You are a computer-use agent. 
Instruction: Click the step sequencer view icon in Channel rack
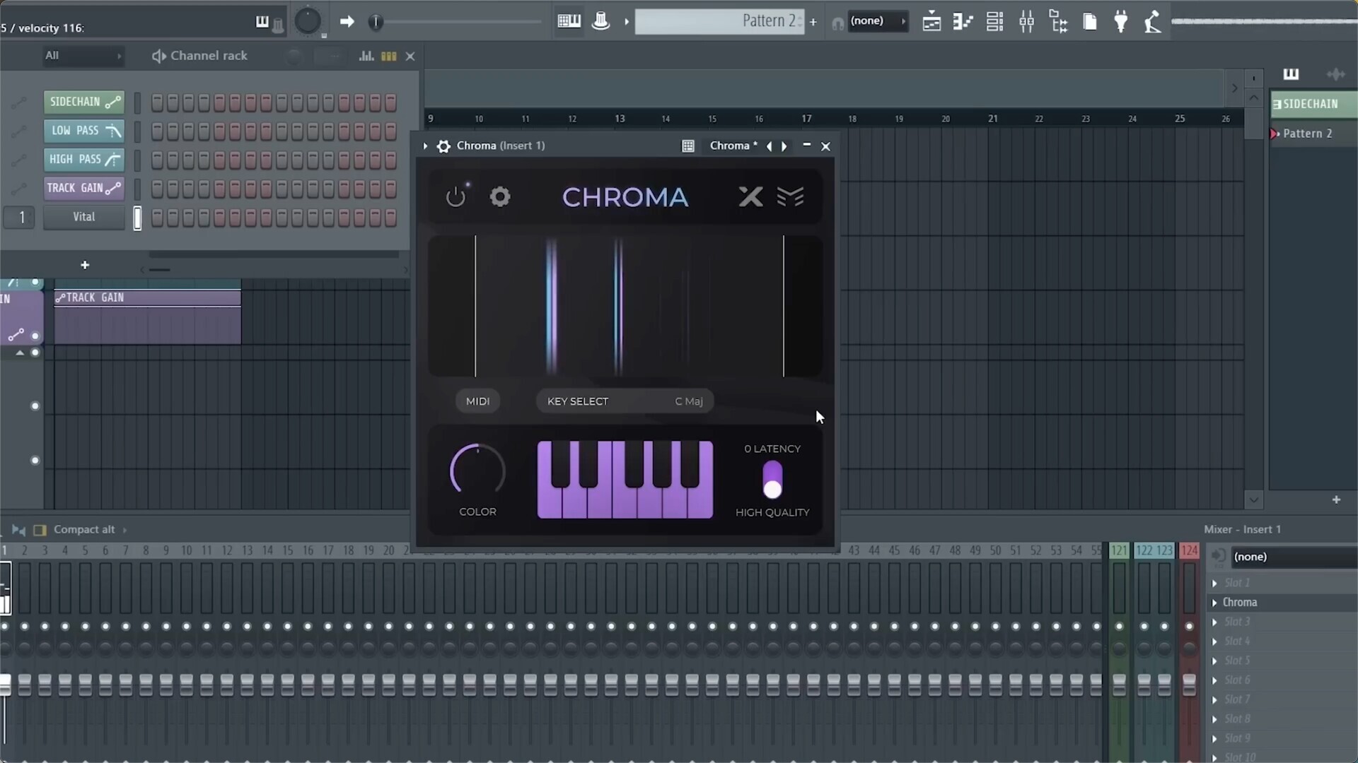(389, 56)
